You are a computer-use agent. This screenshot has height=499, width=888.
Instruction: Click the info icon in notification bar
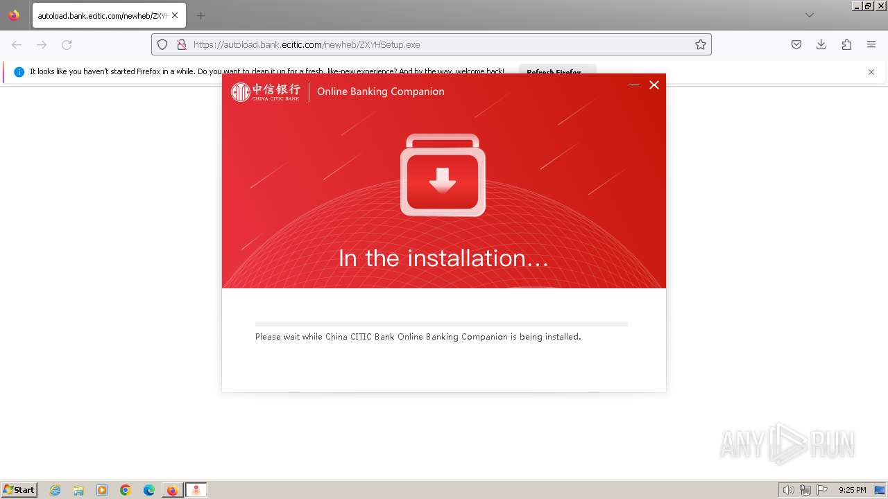(x=19, y=72)
